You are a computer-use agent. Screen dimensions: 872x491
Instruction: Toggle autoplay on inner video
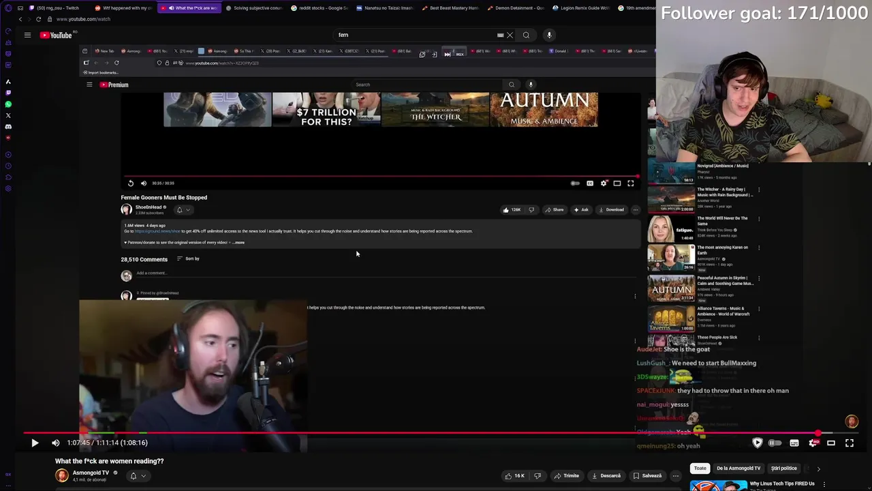tap(575, 183)
